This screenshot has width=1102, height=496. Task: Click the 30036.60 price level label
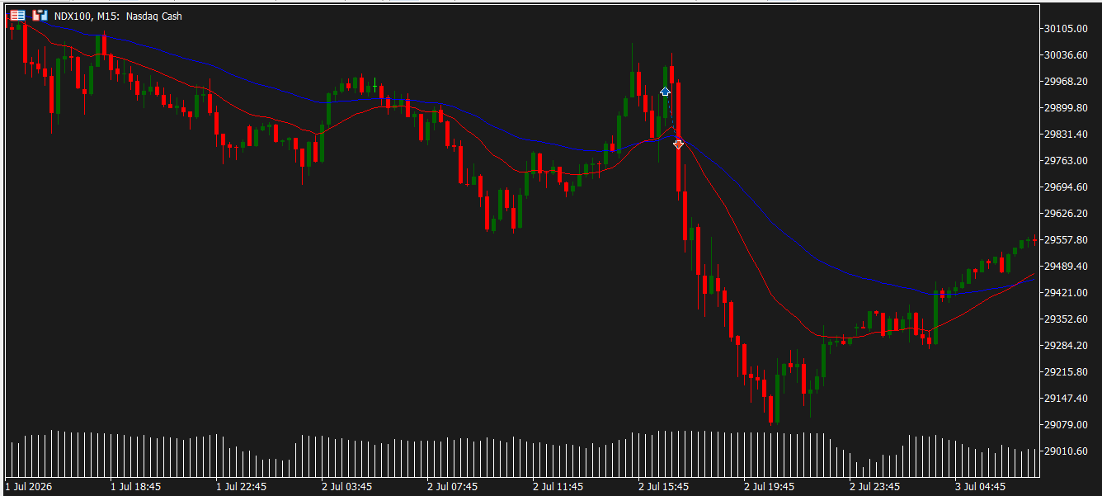(x=1067, y=55)
